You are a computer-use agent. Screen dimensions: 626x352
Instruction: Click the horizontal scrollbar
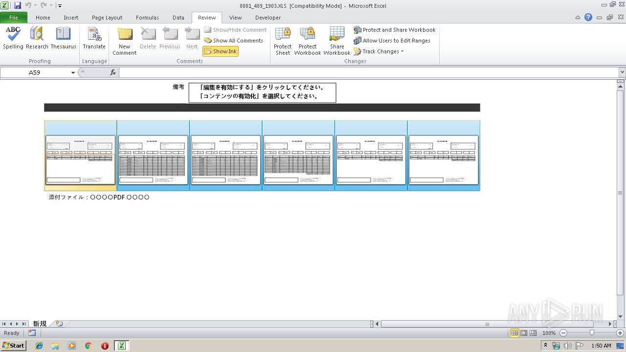point(487,324)
